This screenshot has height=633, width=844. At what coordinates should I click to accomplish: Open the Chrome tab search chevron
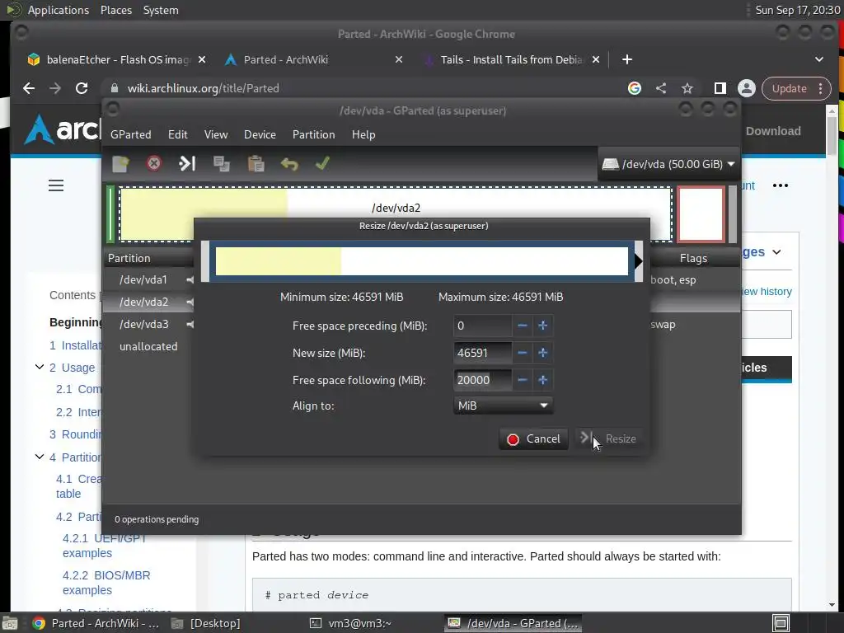[819, 59]
